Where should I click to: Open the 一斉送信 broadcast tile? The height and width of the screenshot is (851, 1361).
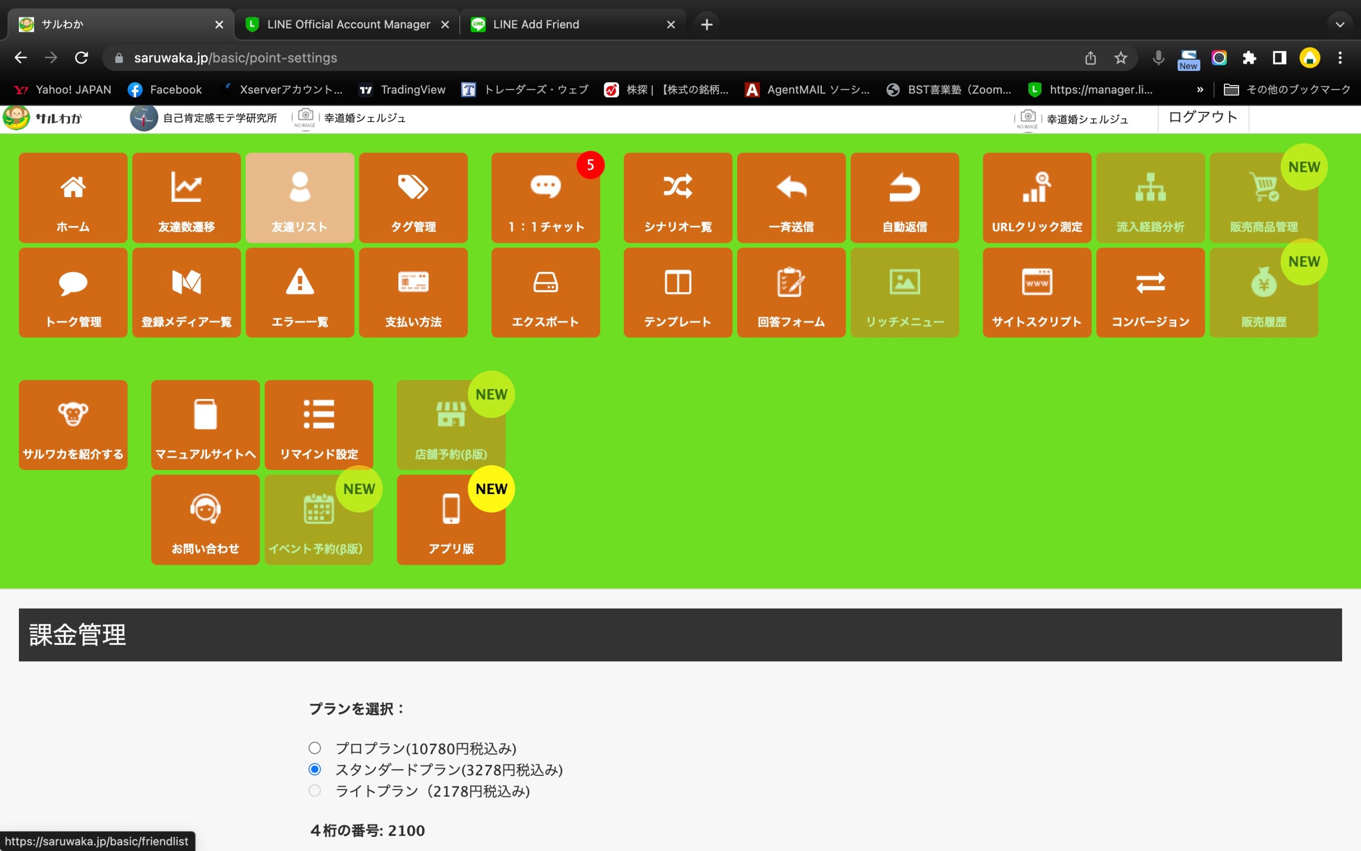(x=791, y=198)
